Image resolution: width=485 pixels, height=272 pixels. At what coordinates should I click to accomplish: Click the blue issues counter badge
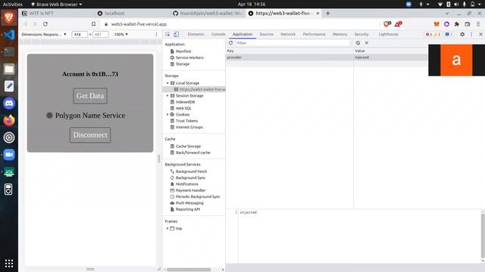click(x=449, y=34)
